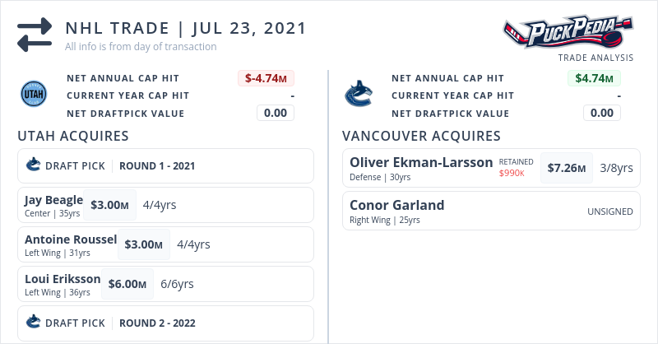Select Utah's red -4.74M cap hit badge
The image size is (658, 344).
point(266,78)
